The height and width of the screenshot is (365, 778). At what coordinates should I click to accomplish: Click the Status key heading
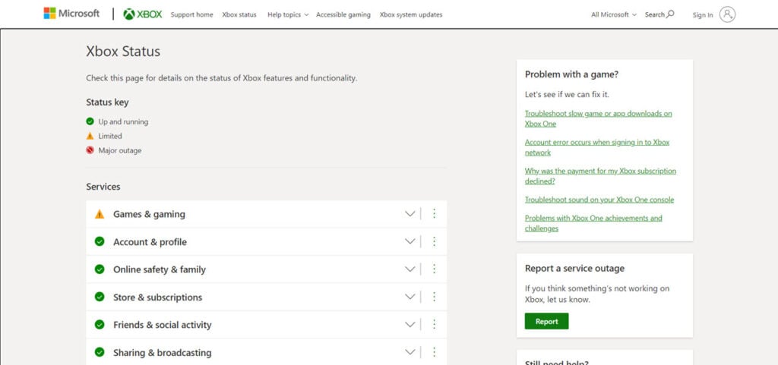(x=107, y=102)
